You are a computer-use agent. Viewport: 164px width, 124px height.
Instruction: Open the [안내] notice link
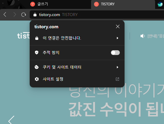pyautogui.click(x=156, y=36)
